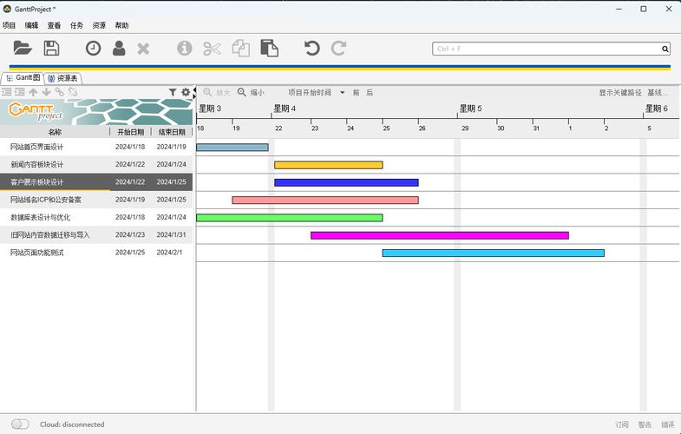The height and width of the screenshot is (434, 681).
Task: Click the person new resource icon
Action: (x=119, y=49)
